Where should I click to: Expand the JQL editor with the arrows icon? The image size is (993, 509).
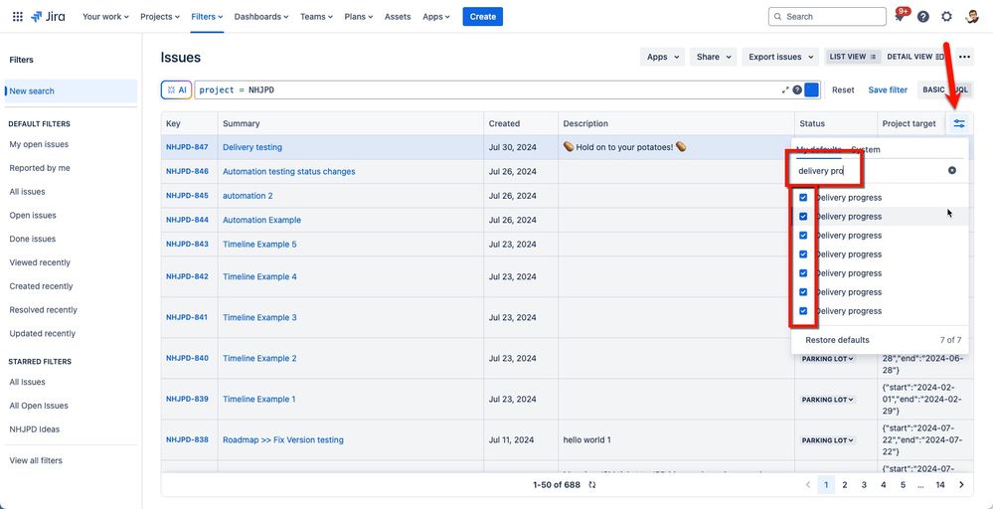pos(785,89)
